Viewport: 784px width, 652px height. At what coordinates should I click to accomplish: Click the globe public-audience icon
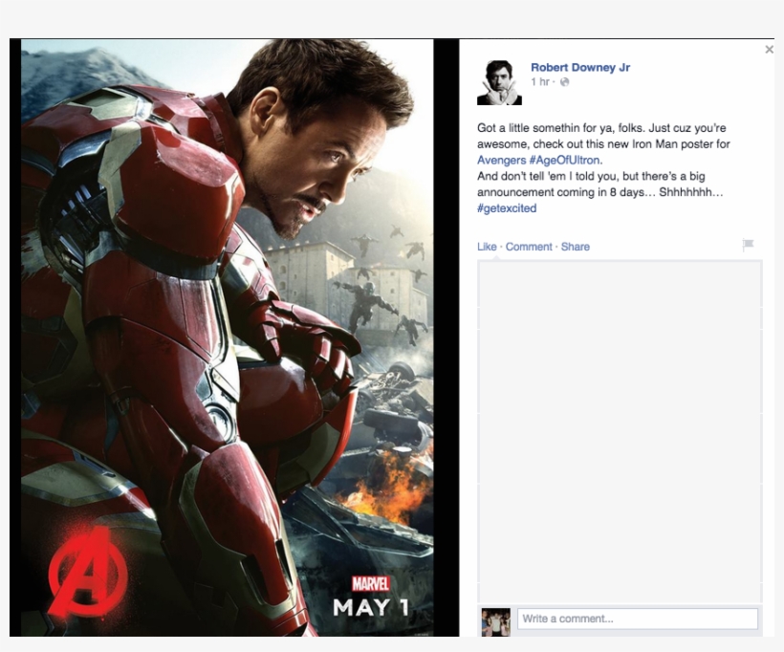coord(564,82)
